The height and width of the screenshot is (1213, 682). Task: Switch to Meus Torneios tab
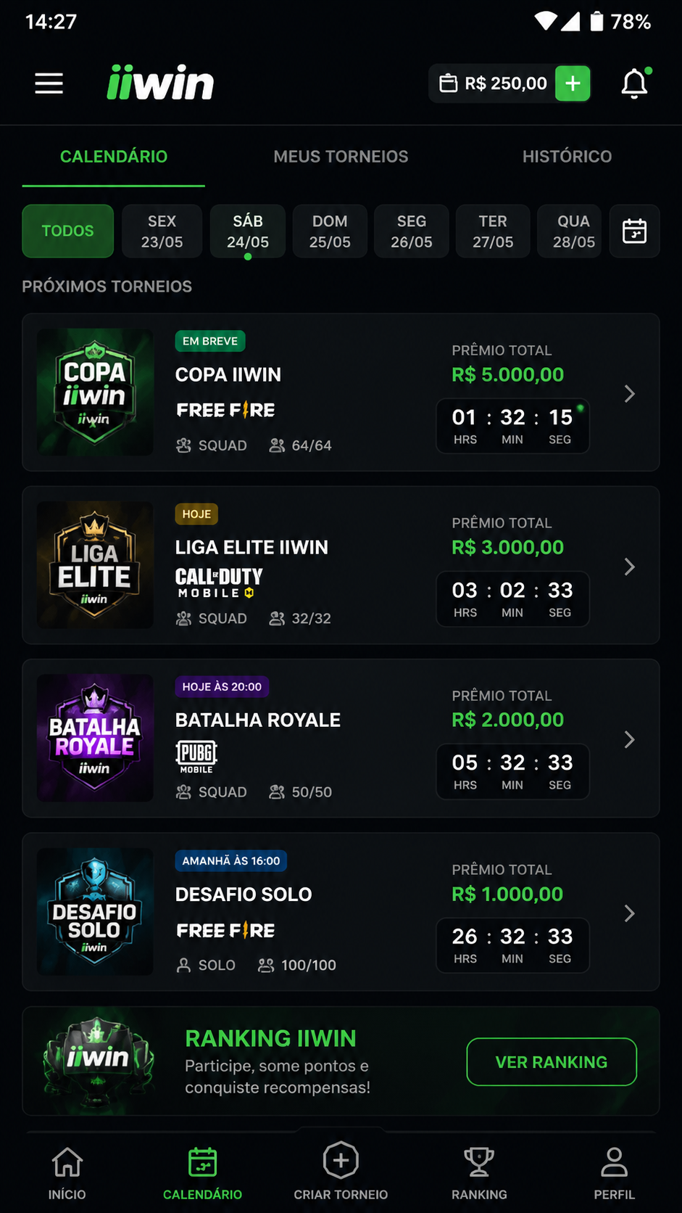[x=341, y=157]
